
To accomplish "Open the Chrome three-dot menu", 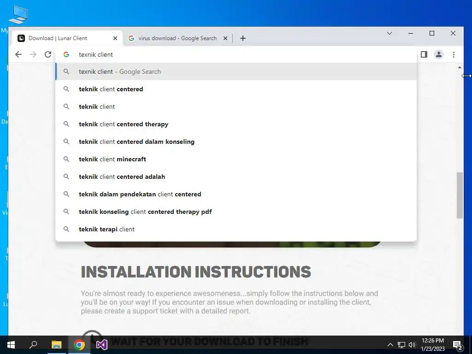I will [x=454, y=54].
